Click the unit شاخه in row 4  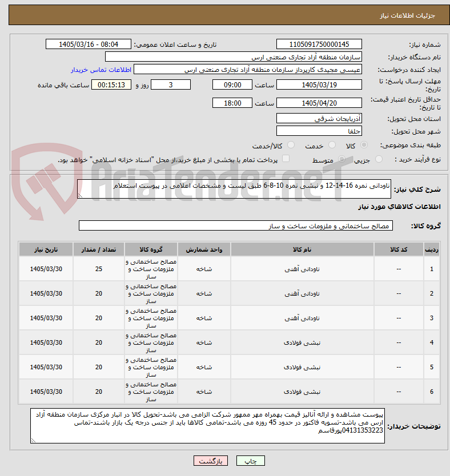pos(204,343)
